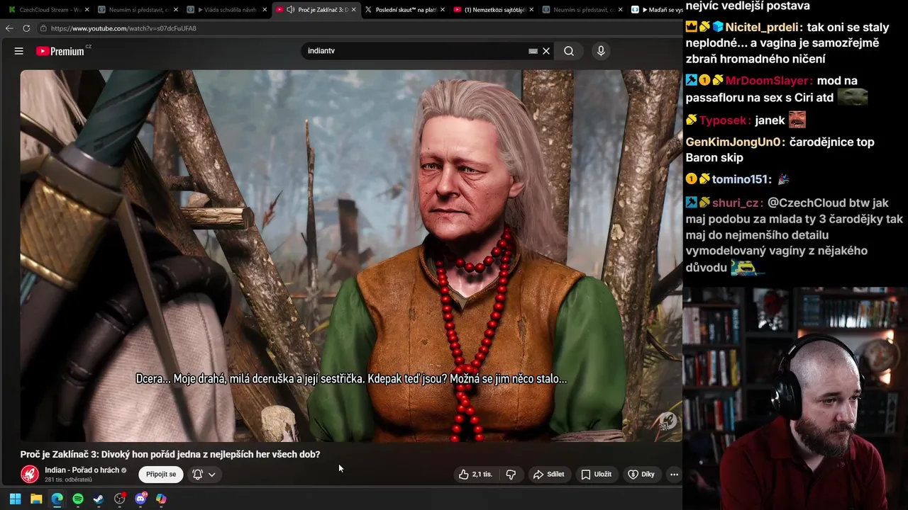This screenshot has width=908, height=510.
Task: Click chat username GenKimJongUn0
Action: [733, 142]
